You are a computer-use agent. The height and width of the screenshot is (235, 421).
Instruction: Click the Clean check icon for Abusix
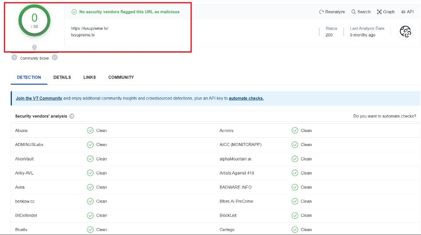(90, 131)
